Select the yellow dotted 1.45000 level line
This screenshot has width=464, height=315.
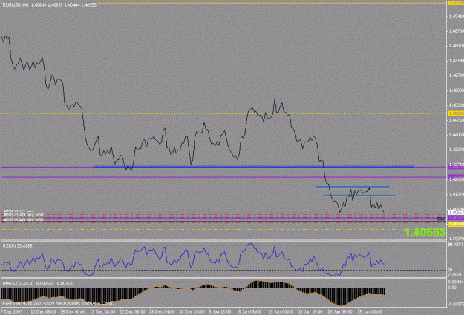[x=223, y=113]
